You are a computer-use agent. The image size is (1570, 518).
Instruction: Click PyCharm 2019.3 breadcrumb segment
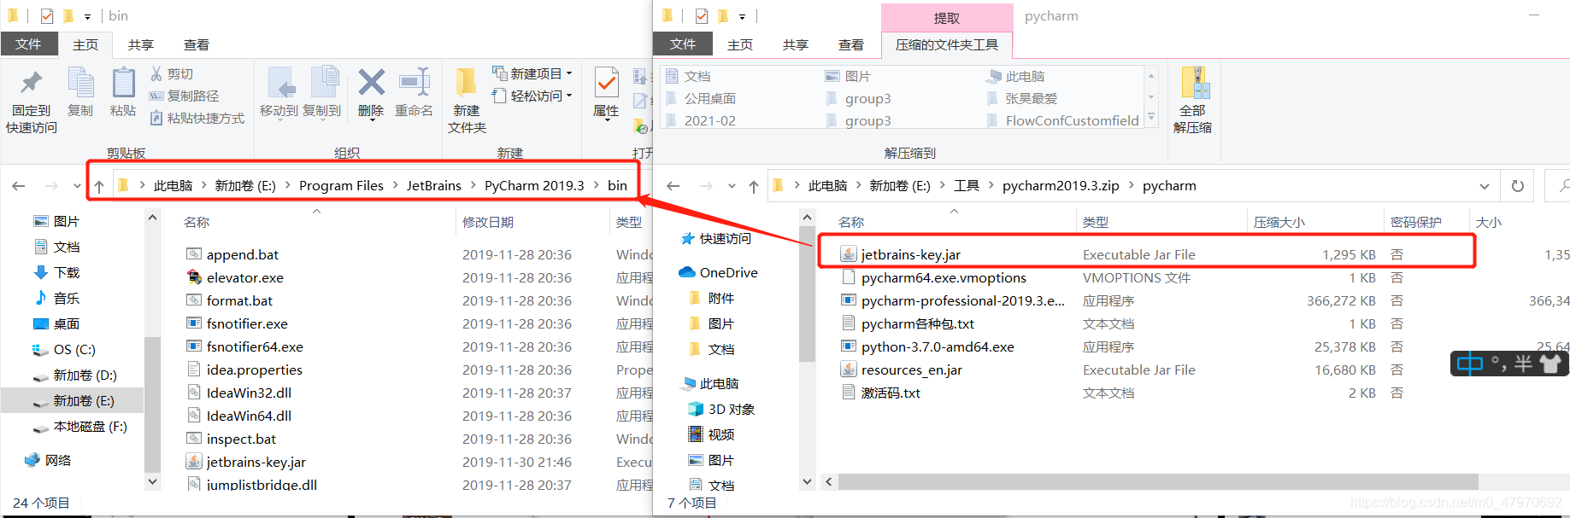534,185
